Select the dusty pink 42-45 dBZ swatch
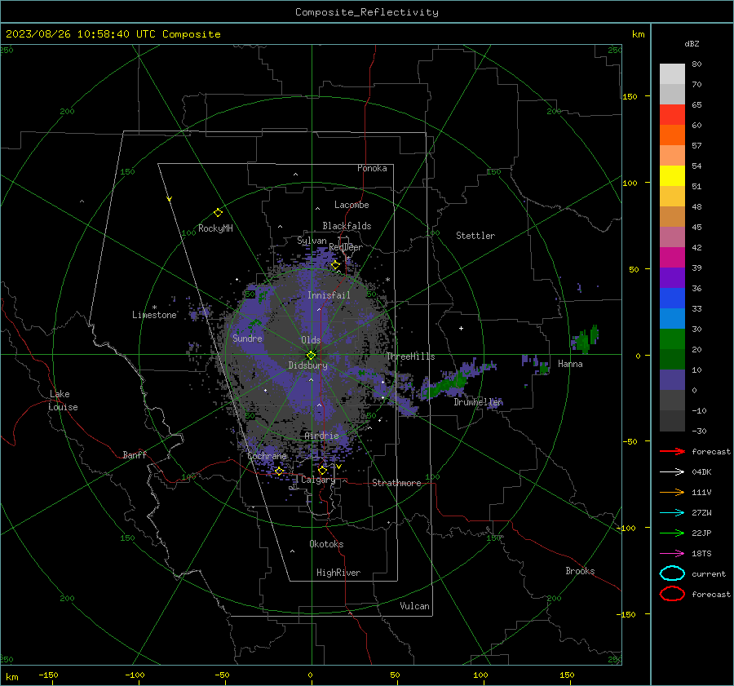This screenshot has height=686, width=734. click(672, 237)
